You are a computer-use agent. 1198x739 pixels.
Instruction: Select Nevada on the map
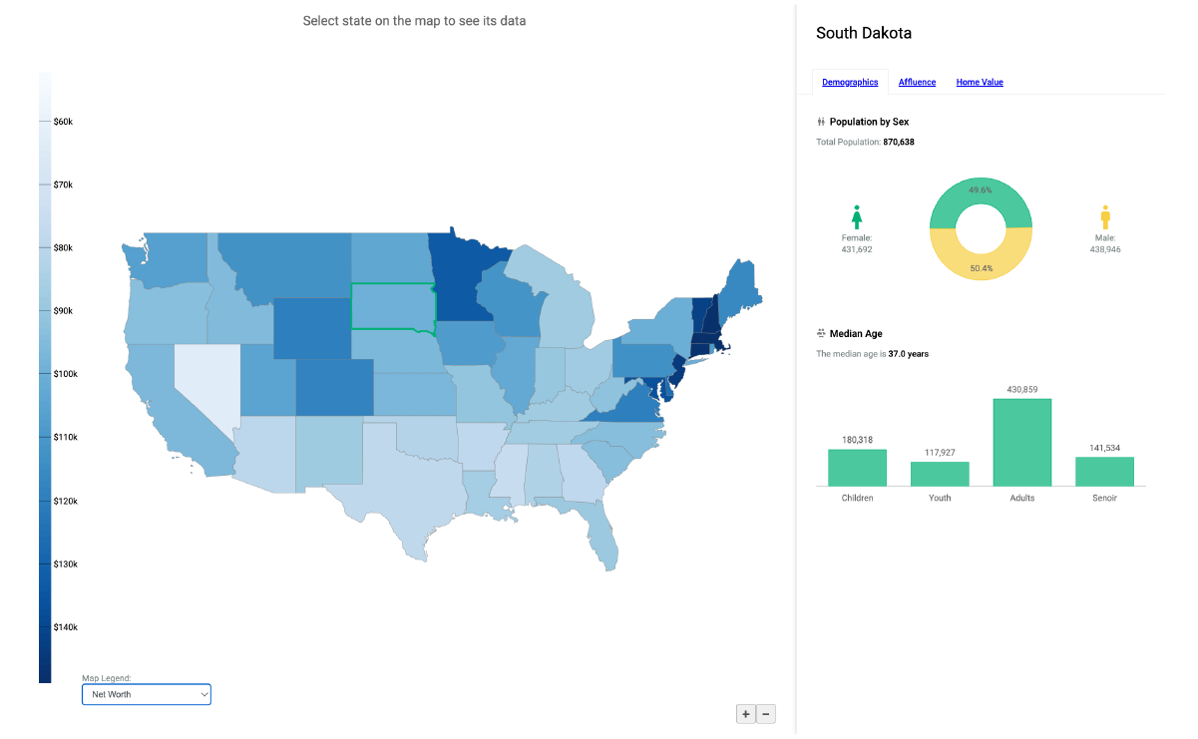coord(204,384)
